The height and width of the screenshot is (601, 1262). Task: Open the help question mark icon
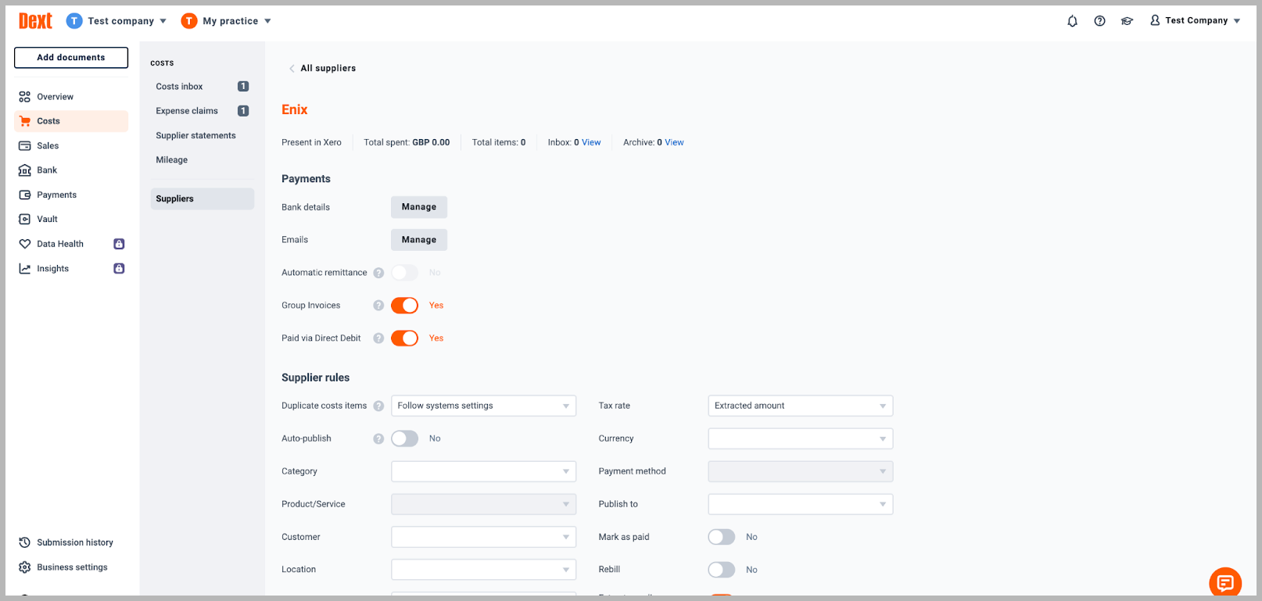click(x=1099, y=21)
